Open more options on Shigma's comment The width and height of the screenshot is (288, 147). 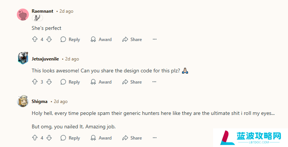click(x=155, y=138)
